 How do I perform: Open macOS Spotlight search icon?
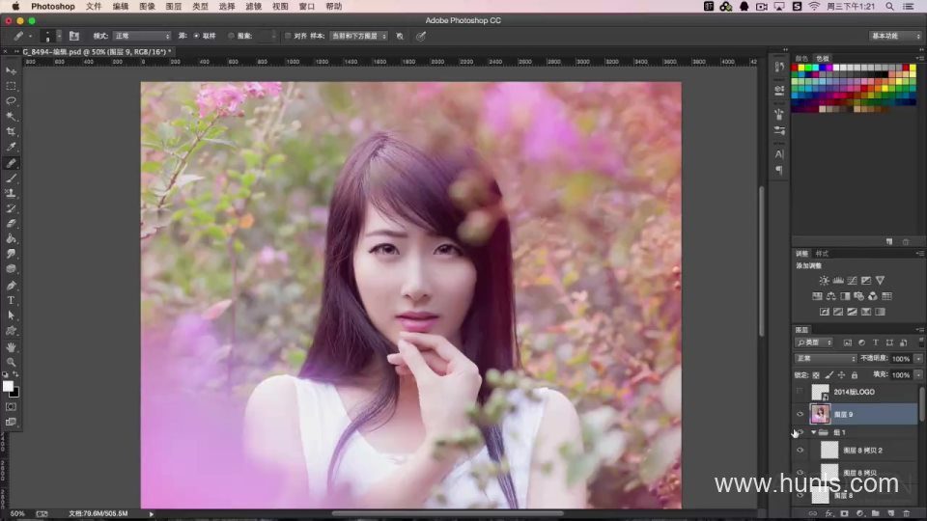[x=889, y=6]
